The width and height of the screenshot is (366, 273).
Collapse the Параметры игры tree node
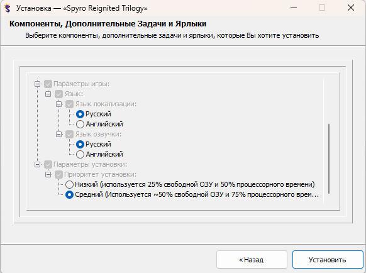37,84
